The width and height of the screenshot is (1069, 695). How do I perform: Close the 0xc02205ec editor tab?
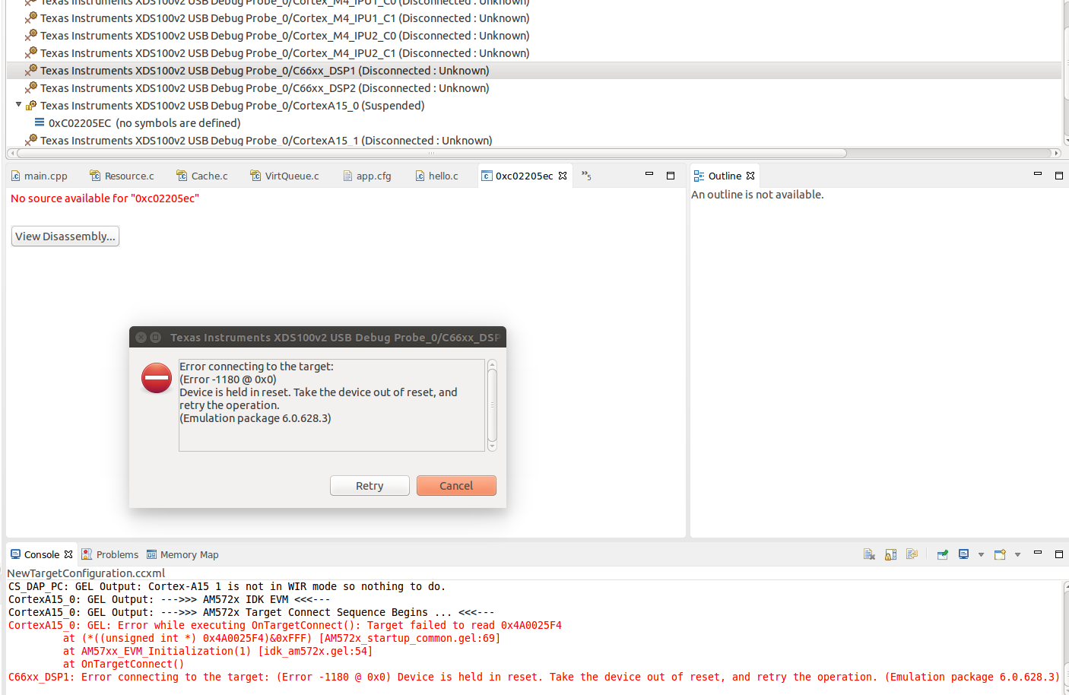click(563, 176)
